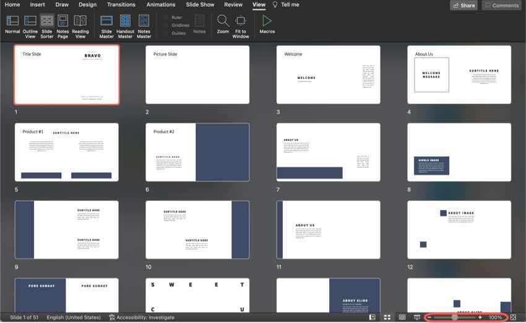The height and width of the screenshot is (323, 526).
Task: Click Accessibility: Investigate in status bar
Action: point(141,317)
